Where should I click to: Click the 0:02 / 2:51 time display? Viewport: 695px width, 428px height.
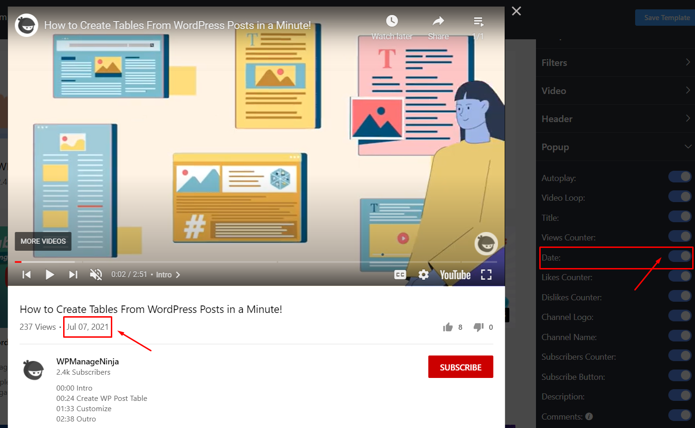(129, 275)
